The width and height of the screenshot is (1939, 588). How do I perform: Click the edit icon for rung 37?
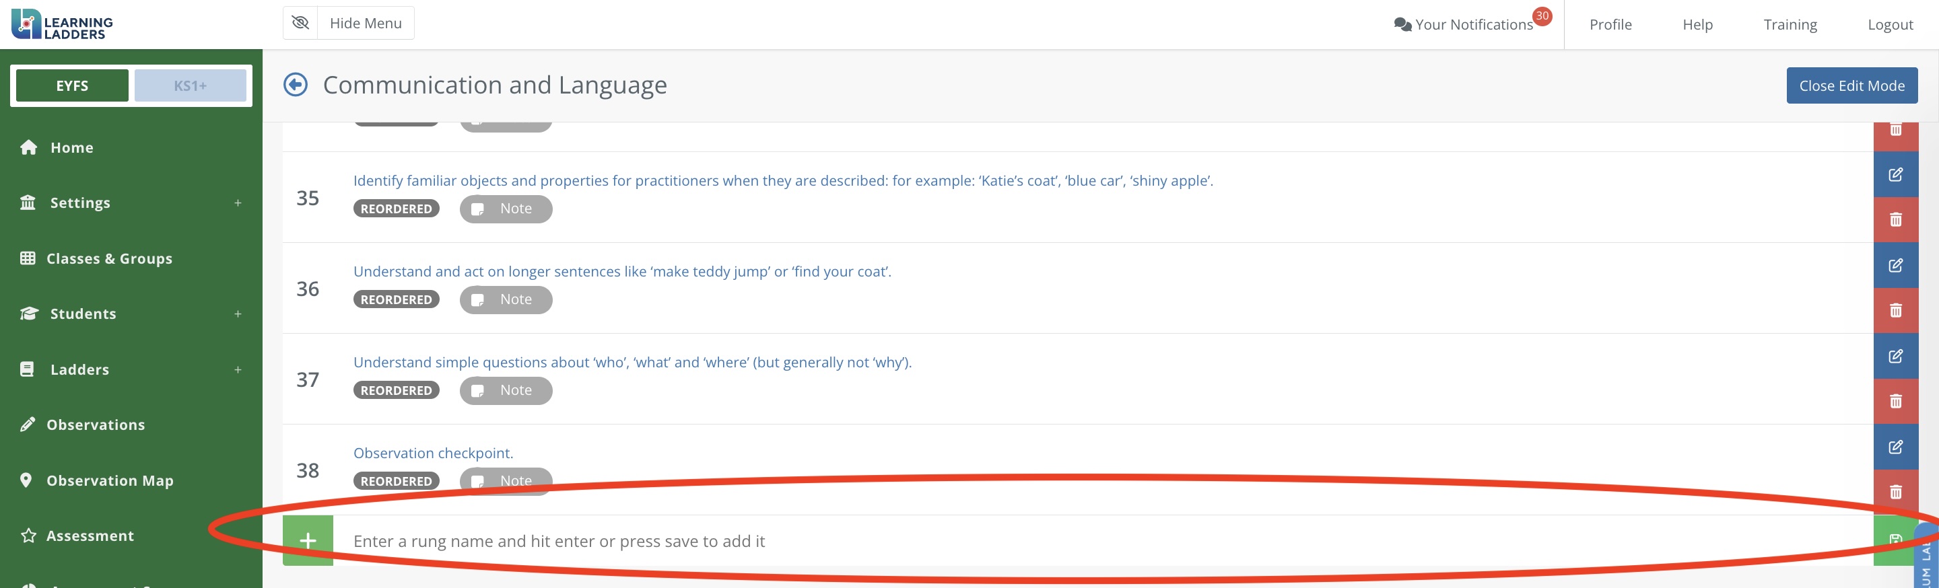click(1895, 357)
